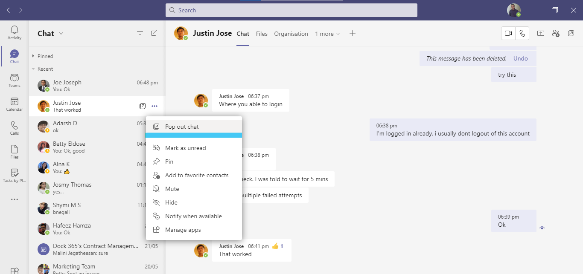Open Calendar from the left sidebar
Viewport: 583px width, 274px height.
[14, 104]
